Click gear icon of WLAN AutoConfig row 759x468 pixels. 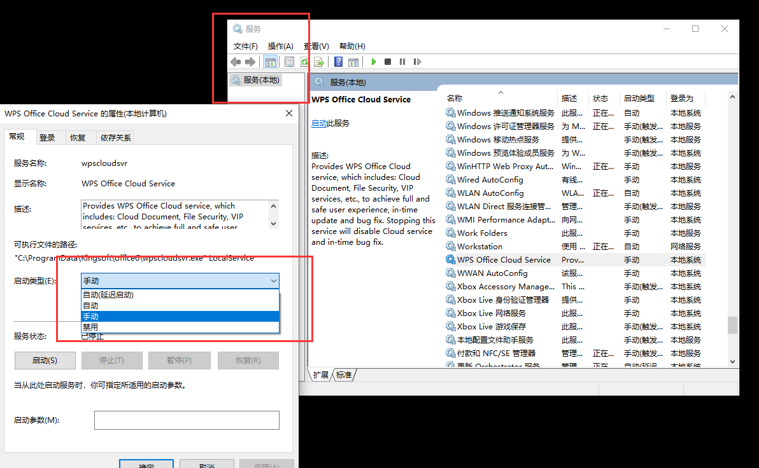point(450,193)
